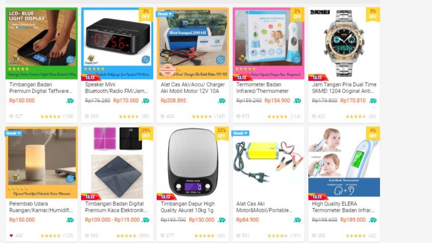This screenshot has width=432, height=243.
Task: Expand Grosir dropdown on car battery charger
Action: (x=165, y=14)
